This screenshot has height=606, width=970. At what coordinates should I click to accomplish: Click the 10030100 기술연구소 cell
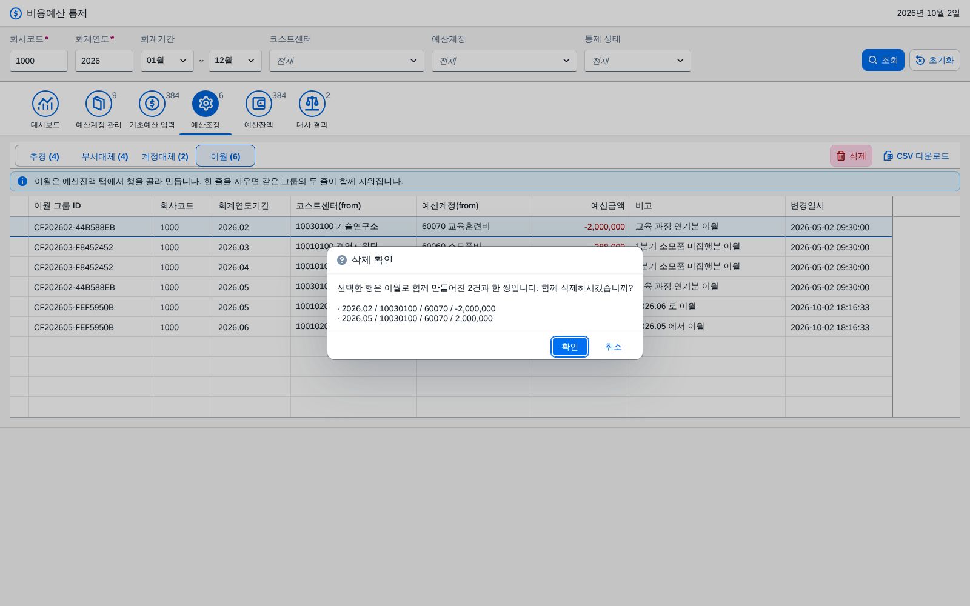(354, 227)
